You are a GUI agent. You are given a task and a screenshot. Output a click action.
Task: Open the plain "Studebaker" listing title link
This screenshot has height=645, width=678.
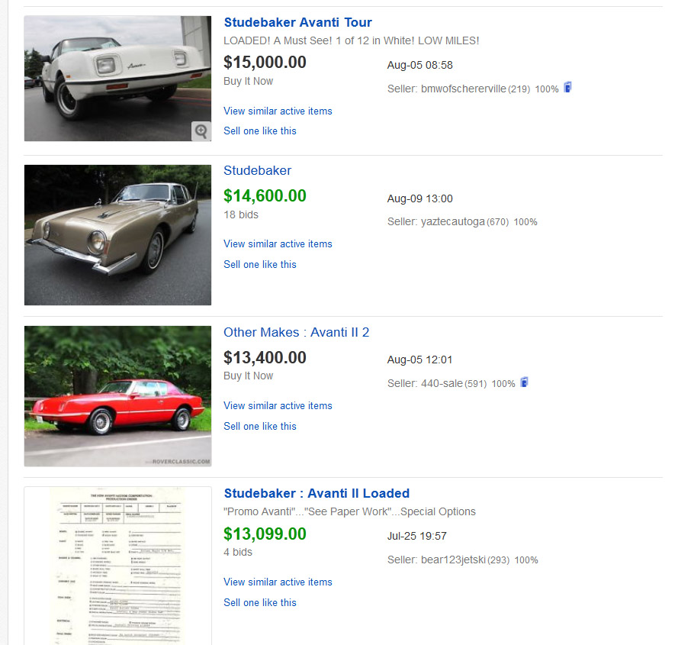point(257,170)
